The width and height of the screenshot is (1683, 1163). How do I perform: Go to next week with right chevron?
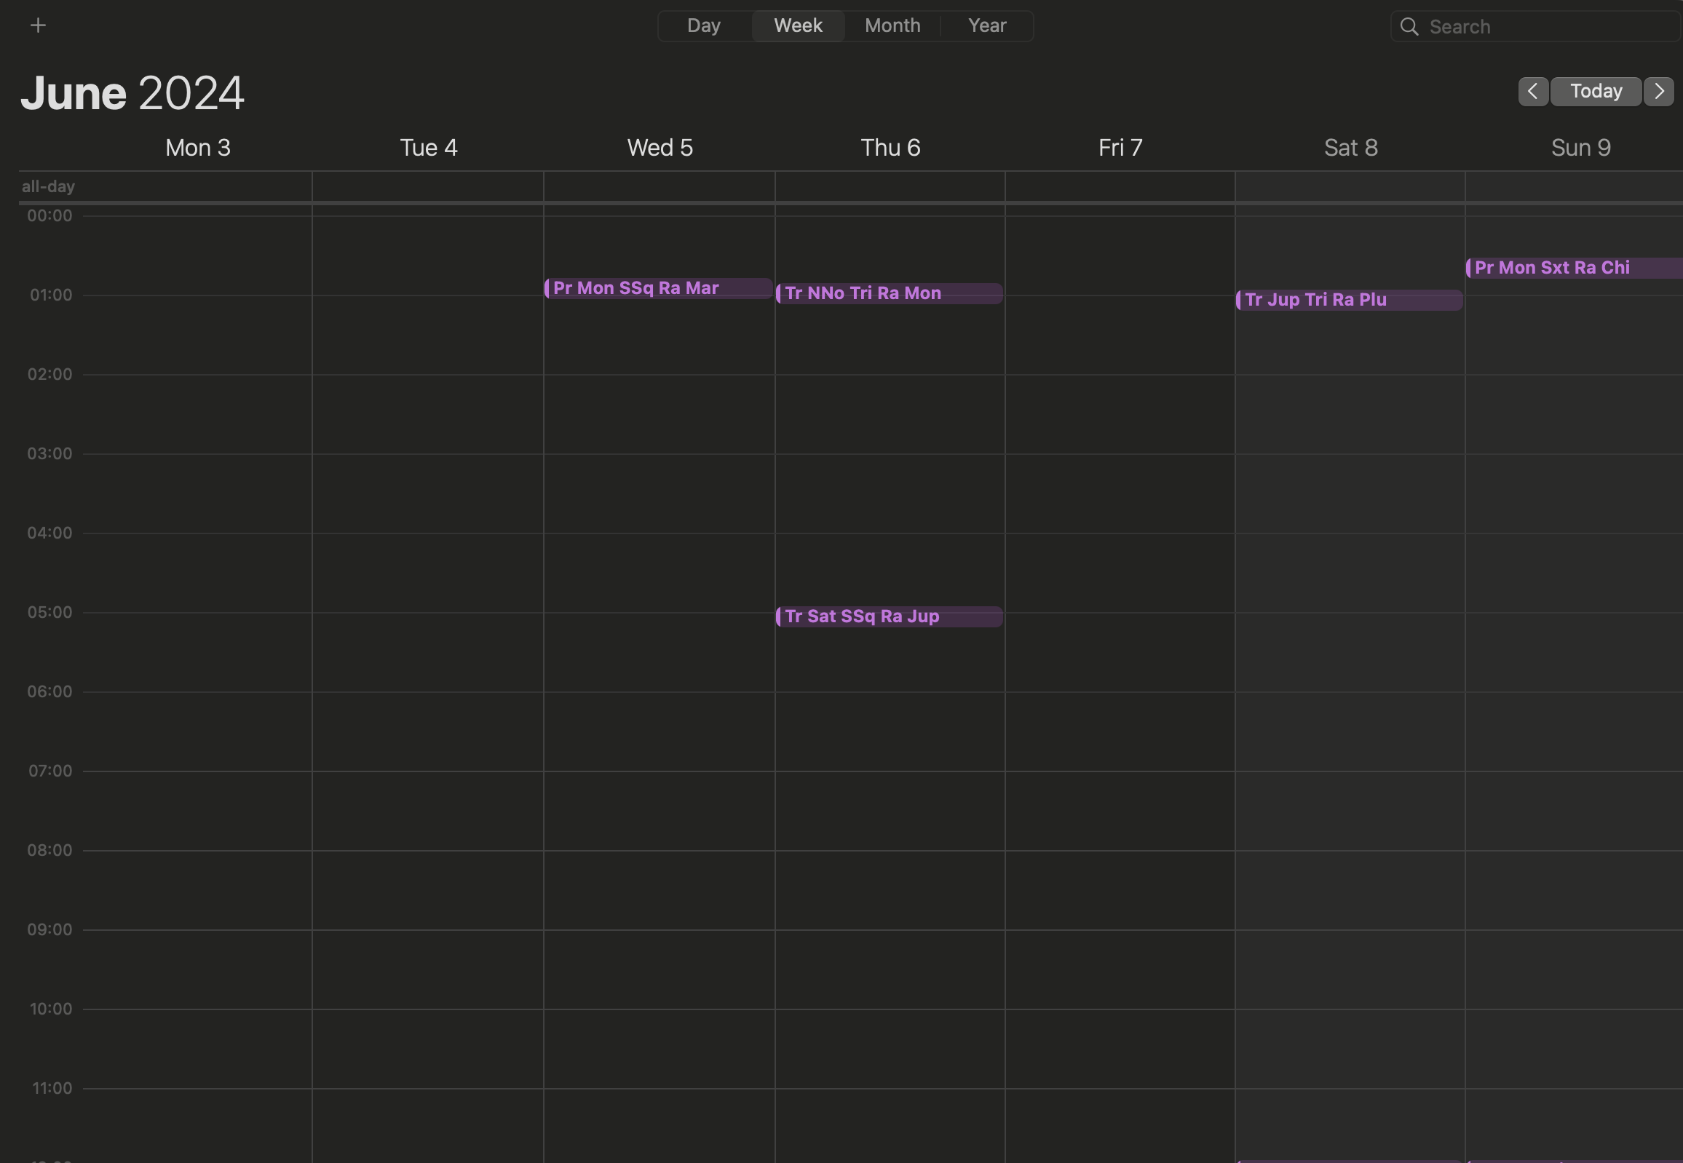[x=1658, y=92]
